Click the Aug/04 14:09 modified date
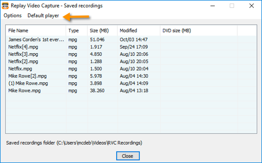Screen dimensions: 262x163 coord(134,83)
